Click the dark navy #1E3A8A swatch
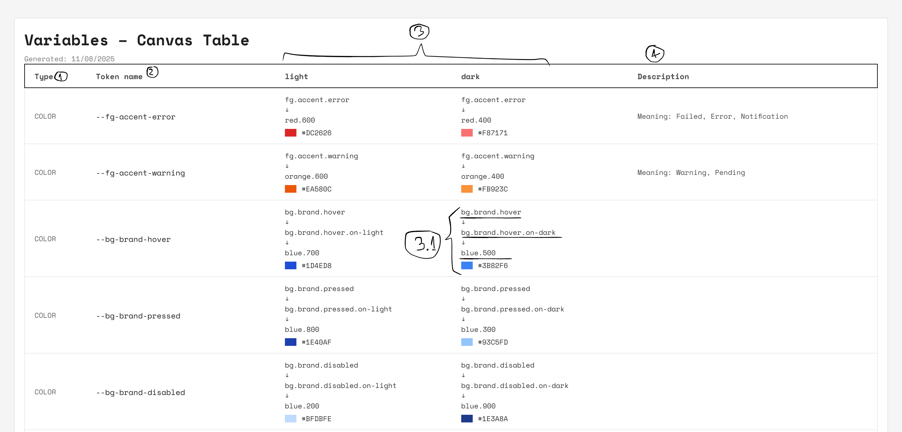 (x=466, y=419)
